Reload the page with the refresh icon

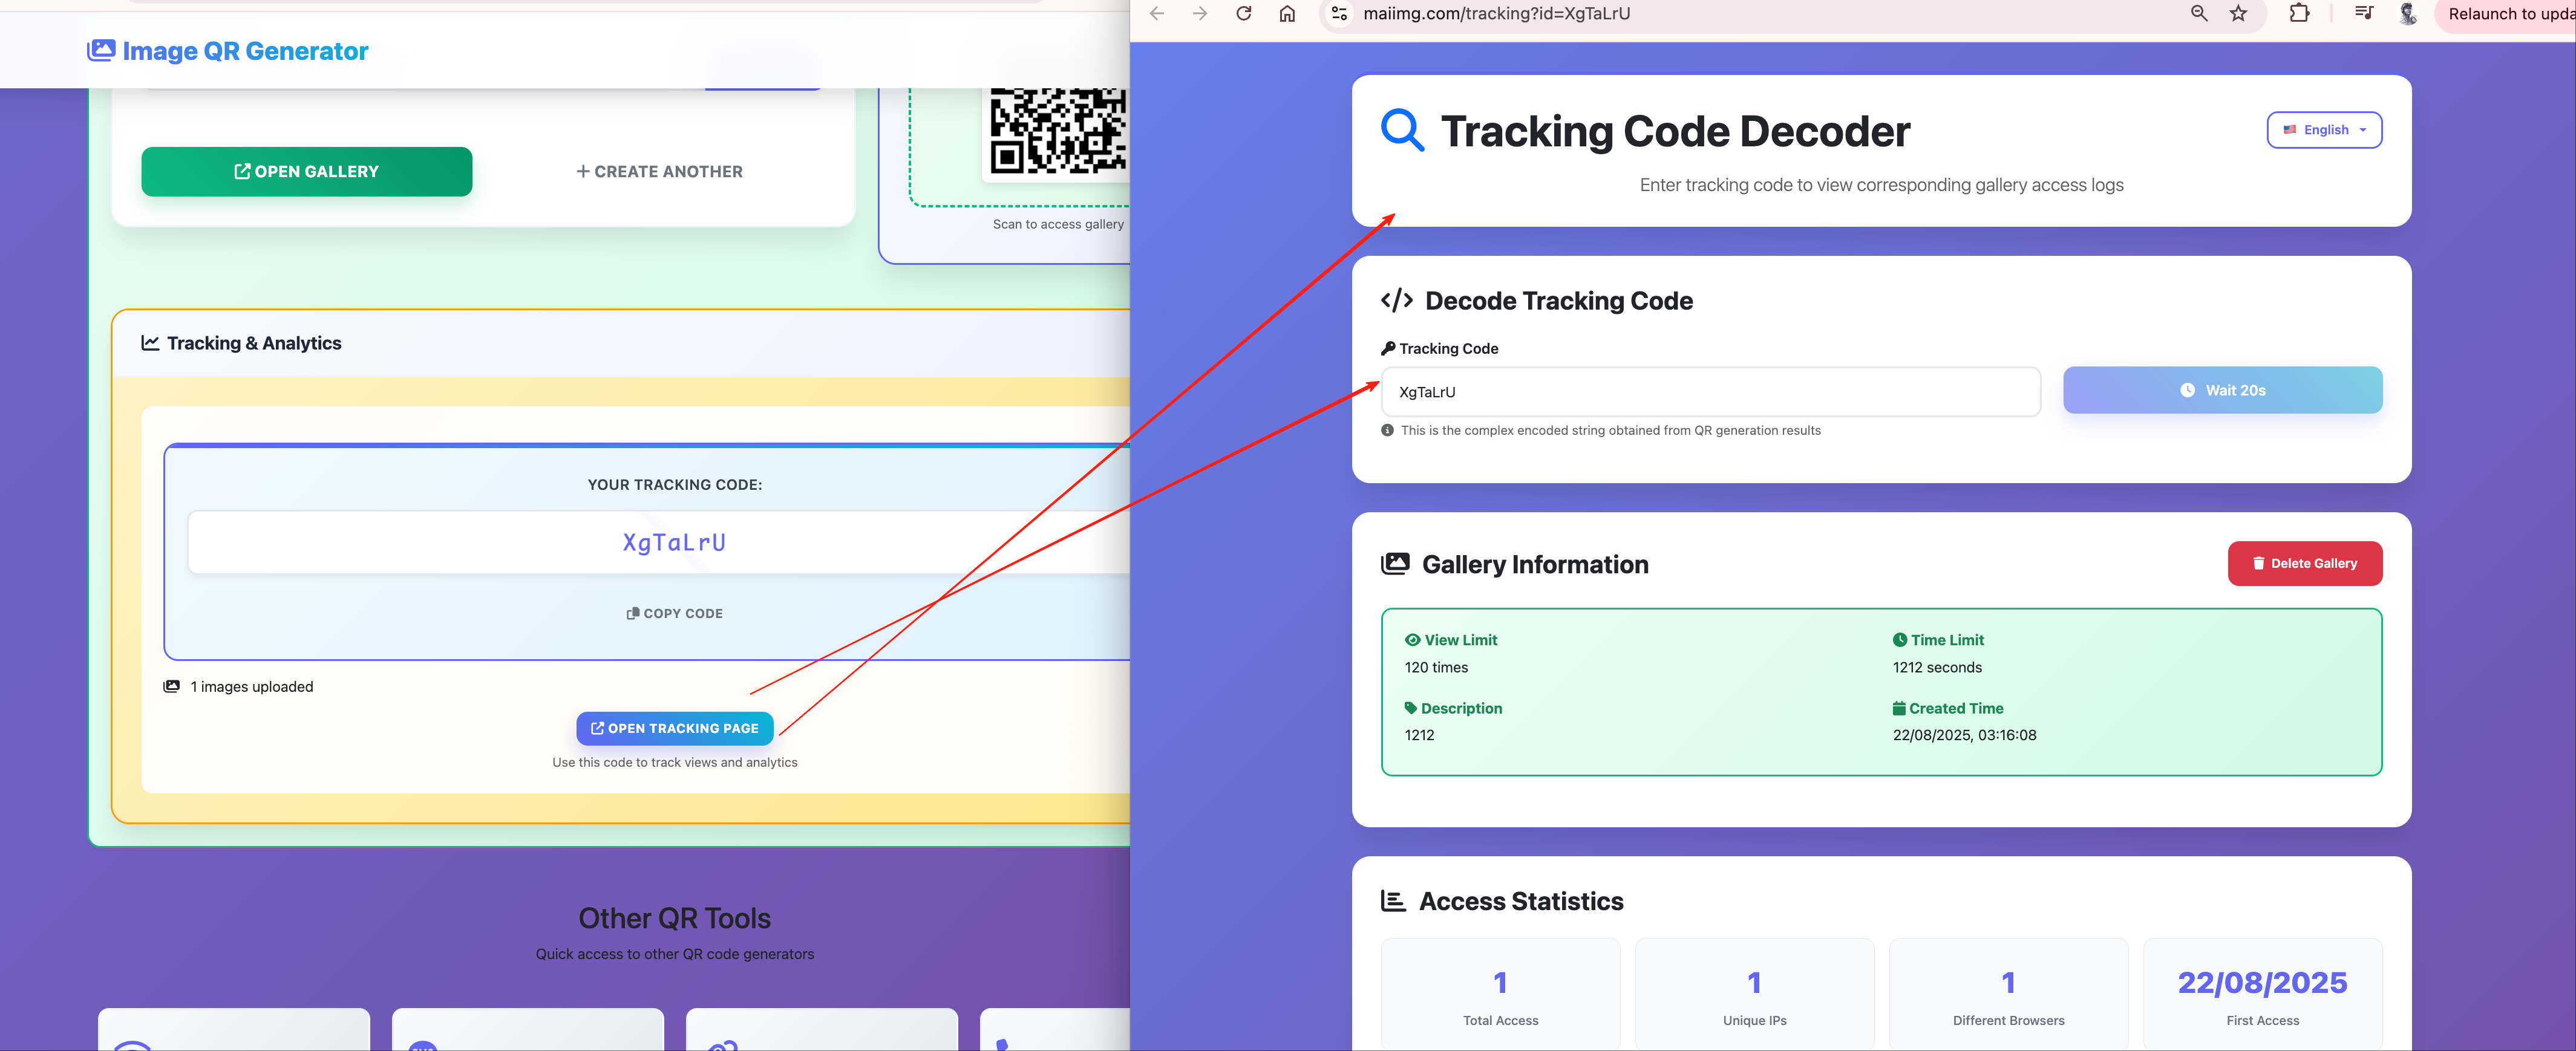1243,13
